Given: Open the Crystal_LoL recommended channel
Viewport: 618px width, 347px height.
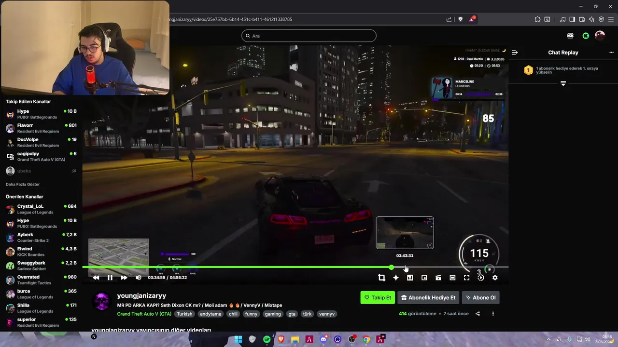Looking at the screenshot, I should (x=41, y=209).
